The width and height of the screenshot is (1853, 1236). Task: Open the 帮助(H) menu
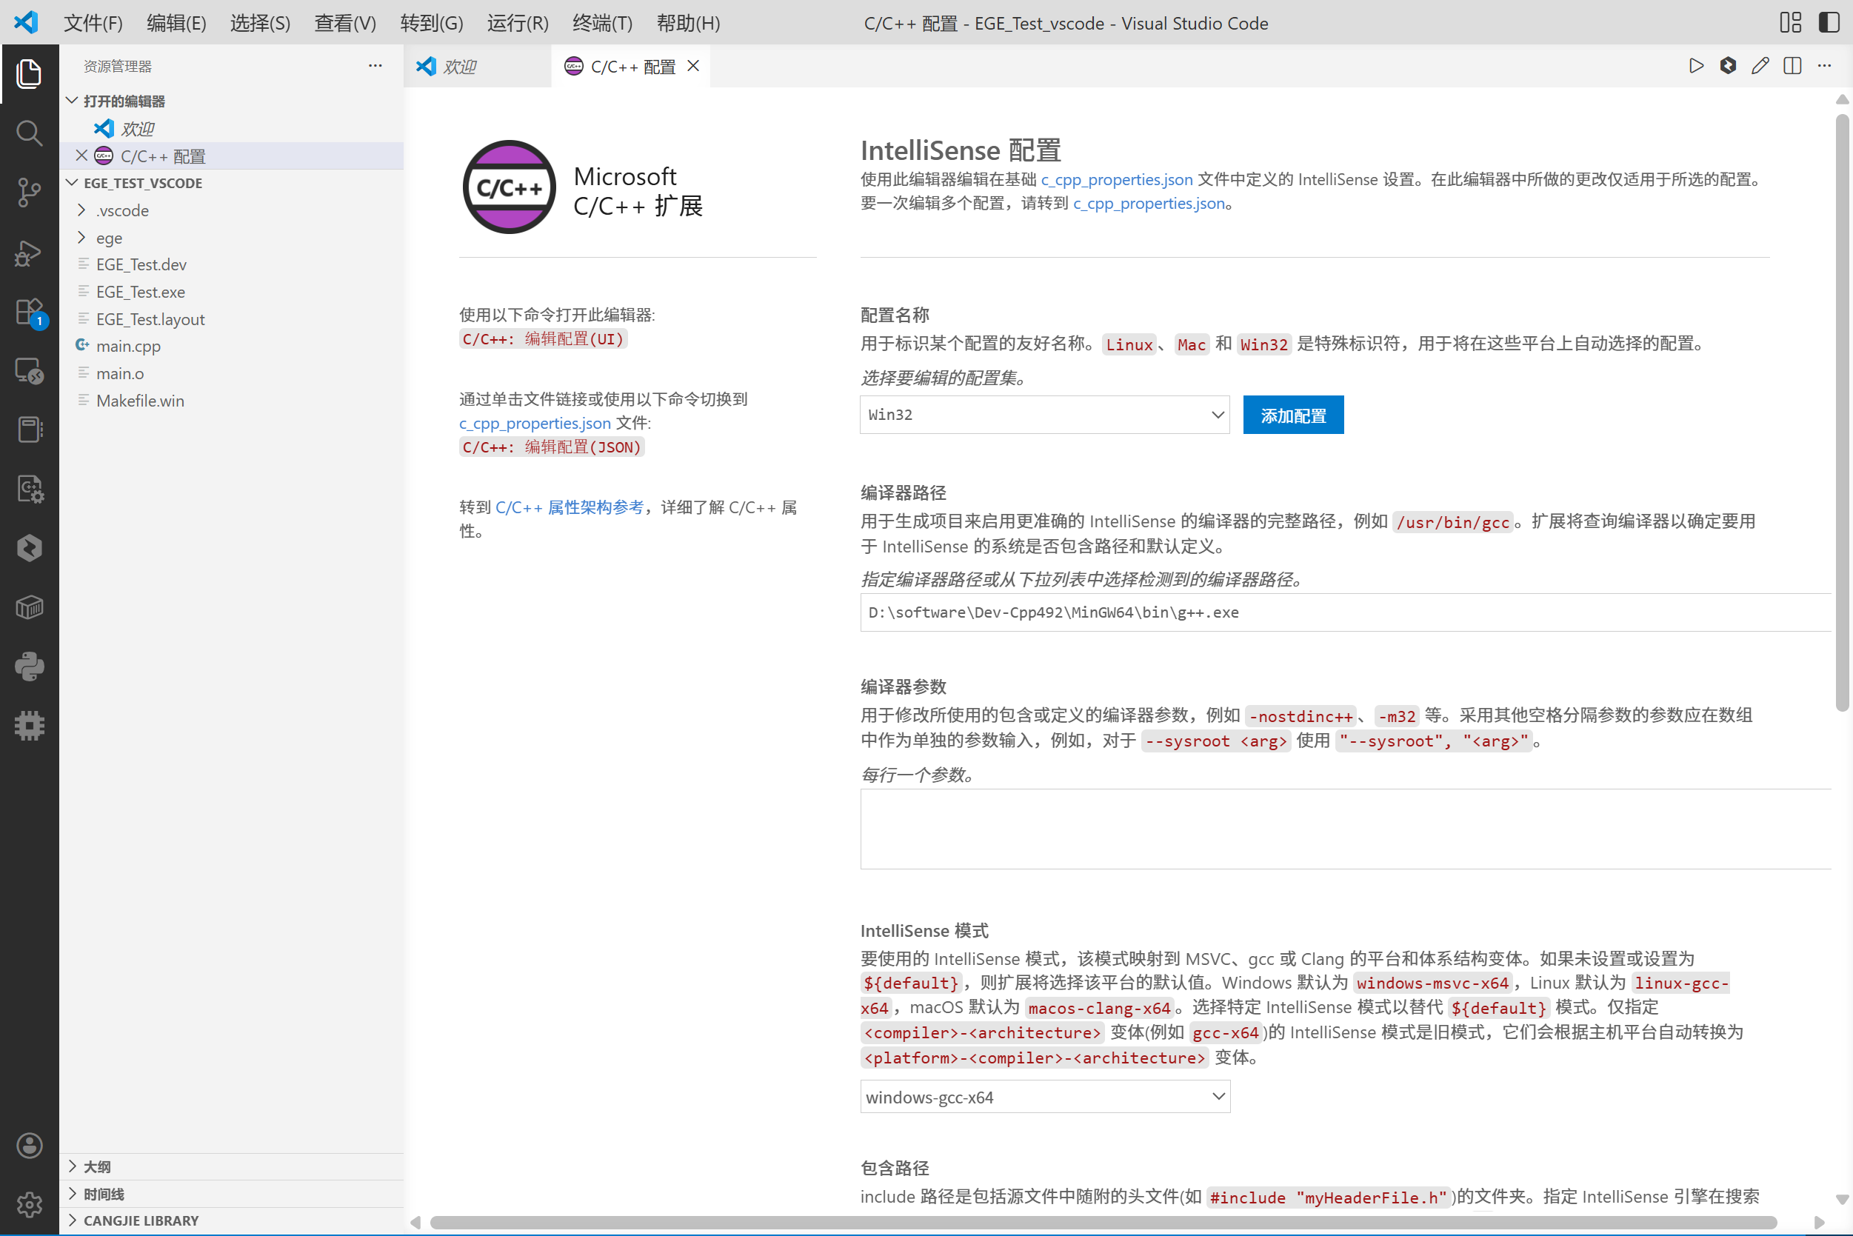(688, 23)
